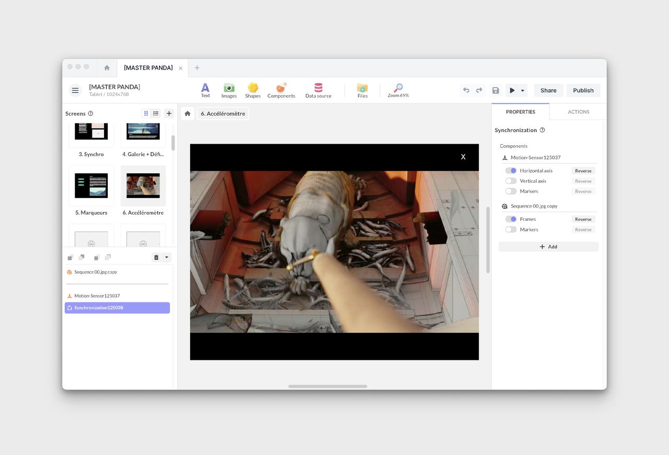
Task: Expand the preview play dropdown arrow
Action: pyautogui.click(x=523, y=90)
